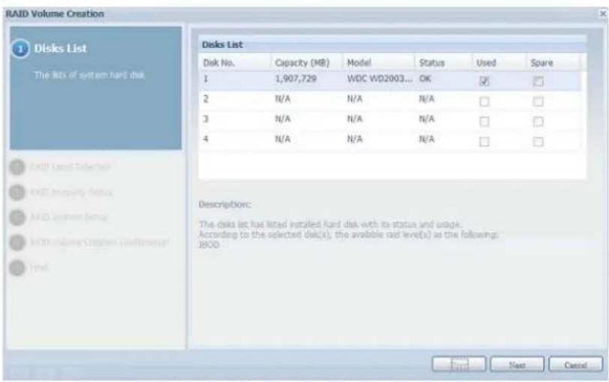Select the WDC WD2003... model cell
Image resolution: width=609 pixels, height=382 pixels.
click(x=379, y=79)
